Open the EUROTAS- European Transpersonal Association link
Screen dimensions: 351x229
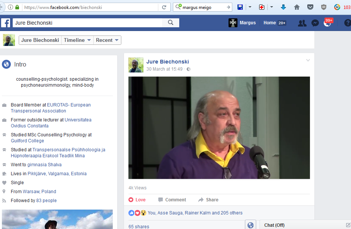point(69,105)
